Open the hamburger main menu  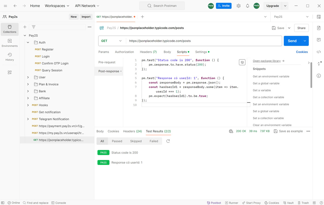click(5, 6)
